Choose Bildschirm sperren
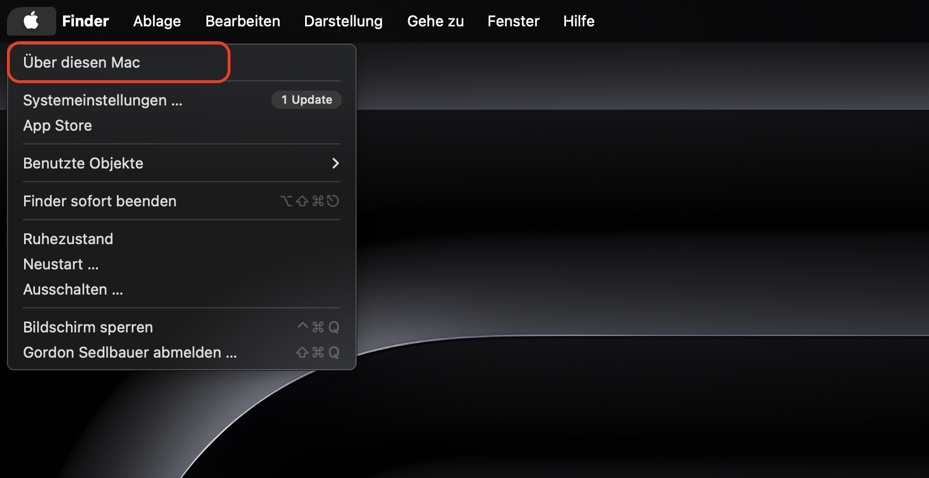 click(x=182, y=327)
